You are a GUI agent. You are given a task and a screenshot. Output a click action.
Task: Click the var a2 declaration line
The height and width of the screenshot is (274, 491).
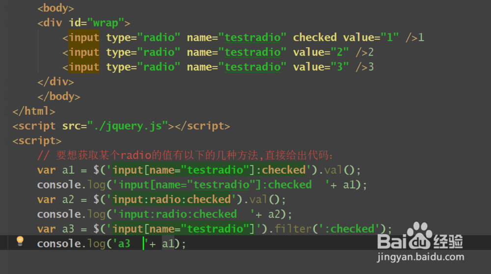pyautogui.click(x=162, y=199)
